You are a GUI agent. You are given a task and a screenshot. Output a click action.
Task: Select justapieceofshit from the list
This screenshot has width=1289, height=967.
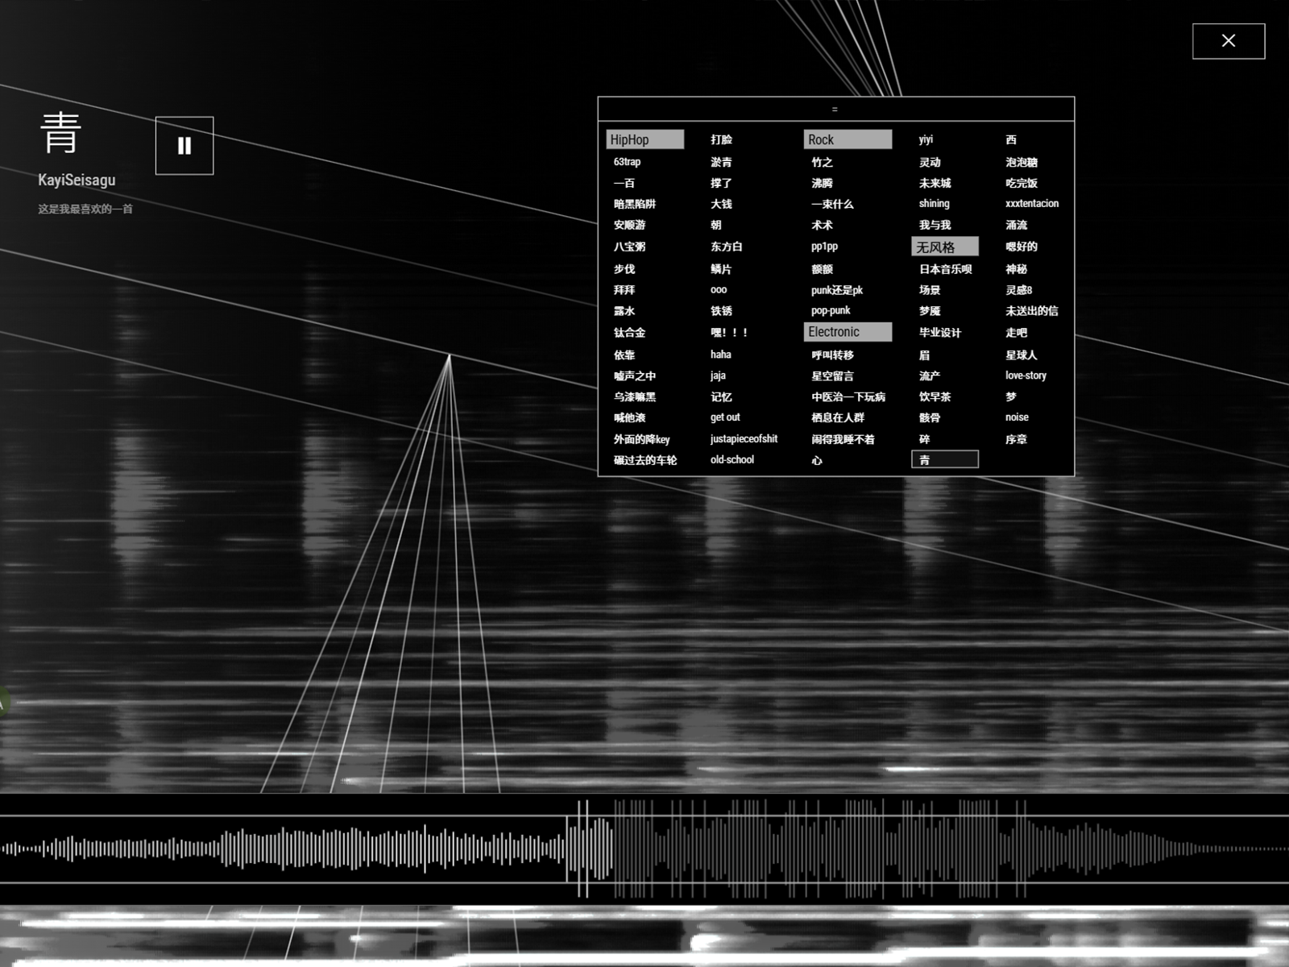click(x=744, y=439)
